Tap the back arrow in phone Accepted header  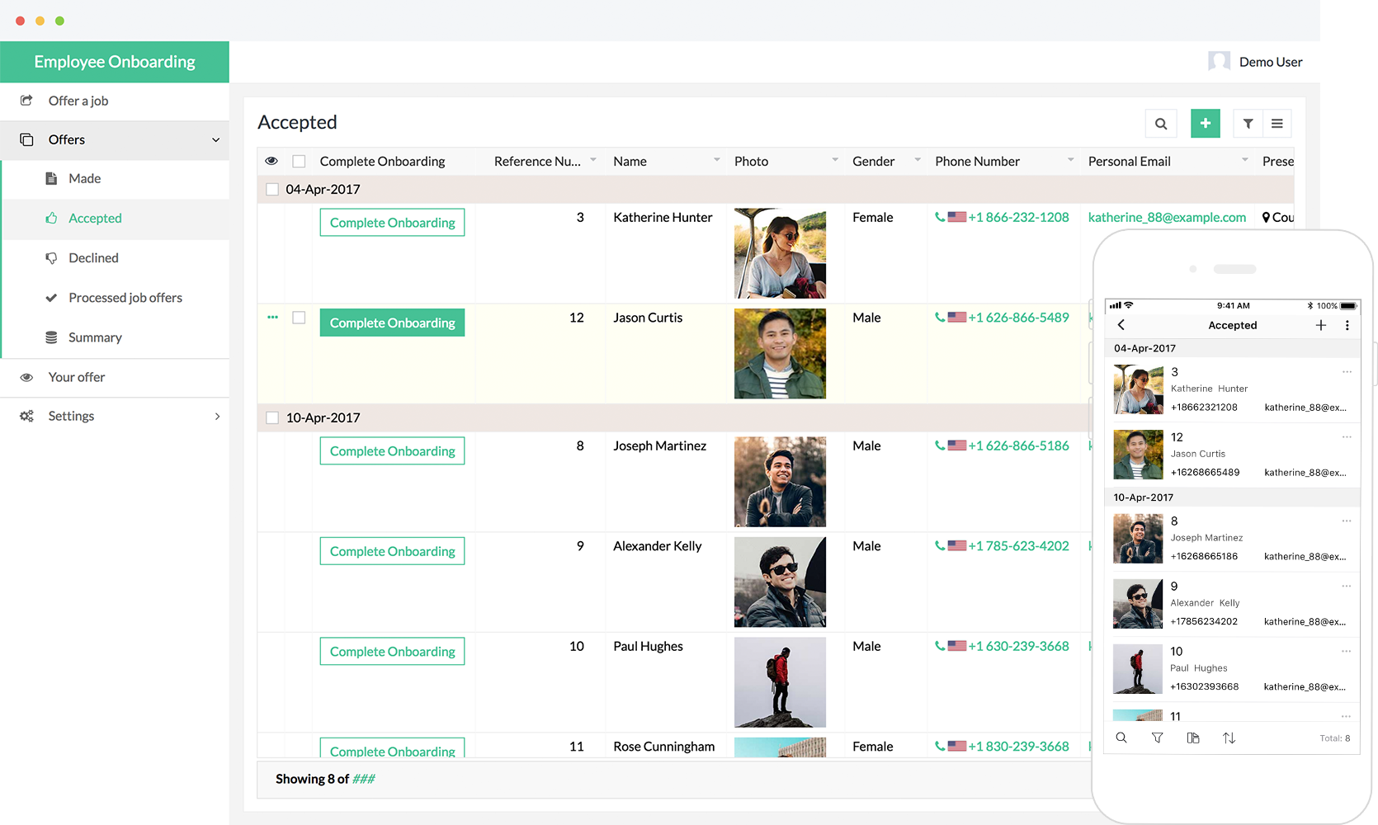[1121, 325]
